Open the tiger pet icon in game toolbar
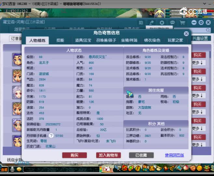 (x=152, y=168)
